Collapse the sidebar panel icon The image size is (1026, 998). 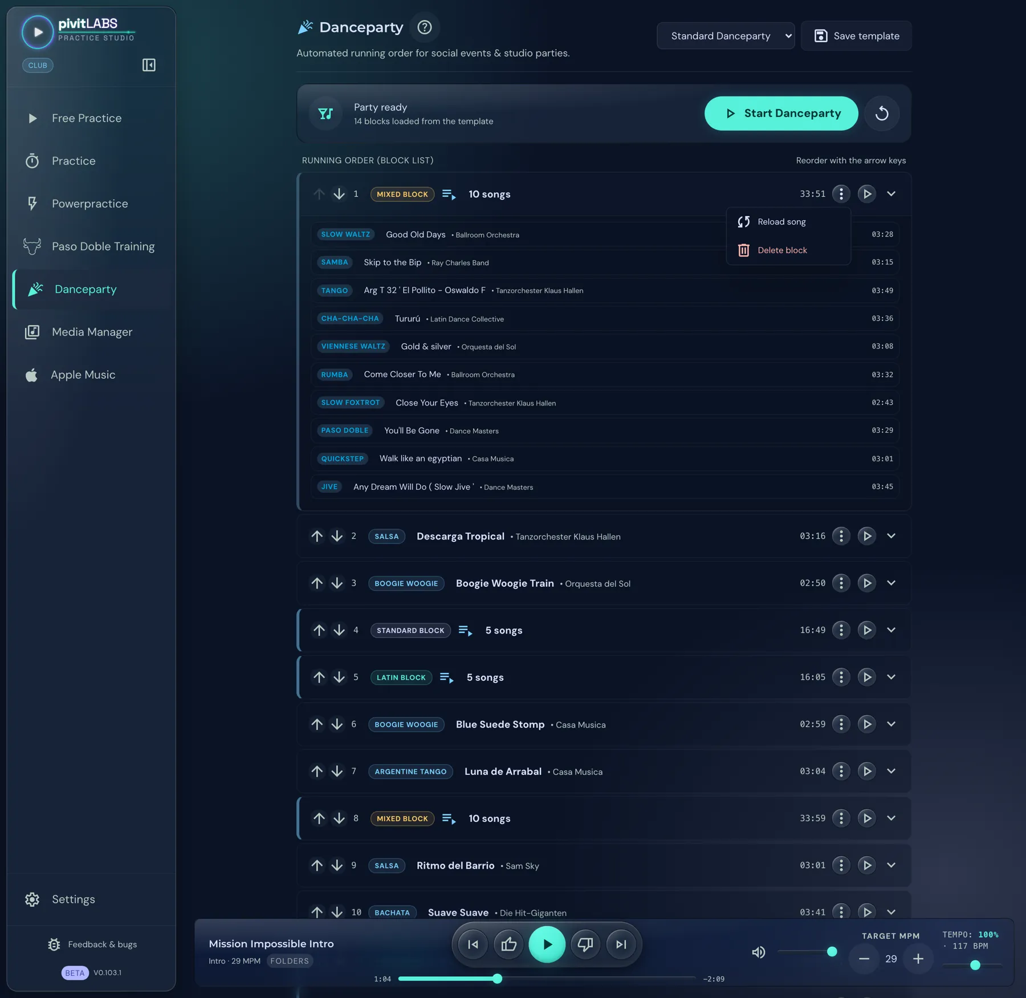pyautogui.click(x=149, y=65)
